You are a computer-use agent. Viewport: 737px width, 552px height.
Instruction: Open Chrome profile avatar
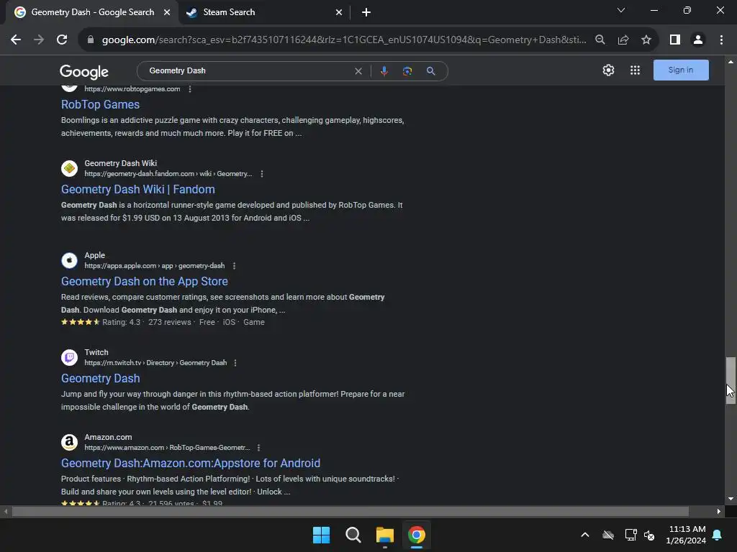[x=698, y=40]
